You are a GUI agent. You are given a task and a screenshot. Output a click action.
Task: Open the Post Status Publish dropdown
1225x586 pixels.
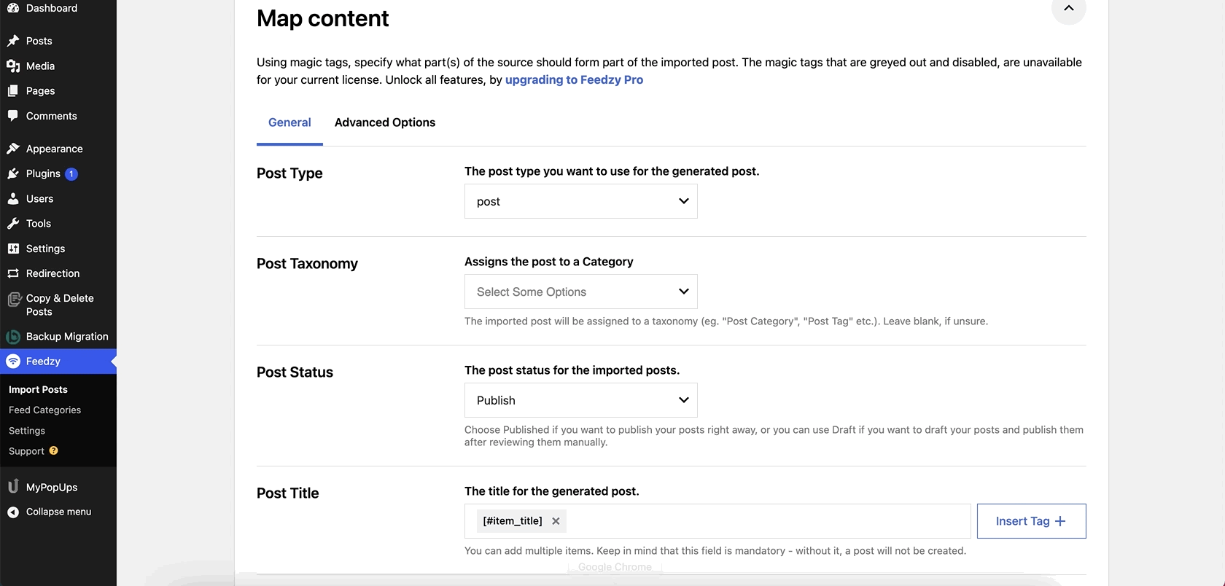pyautogui.click(x=580, y=400)
